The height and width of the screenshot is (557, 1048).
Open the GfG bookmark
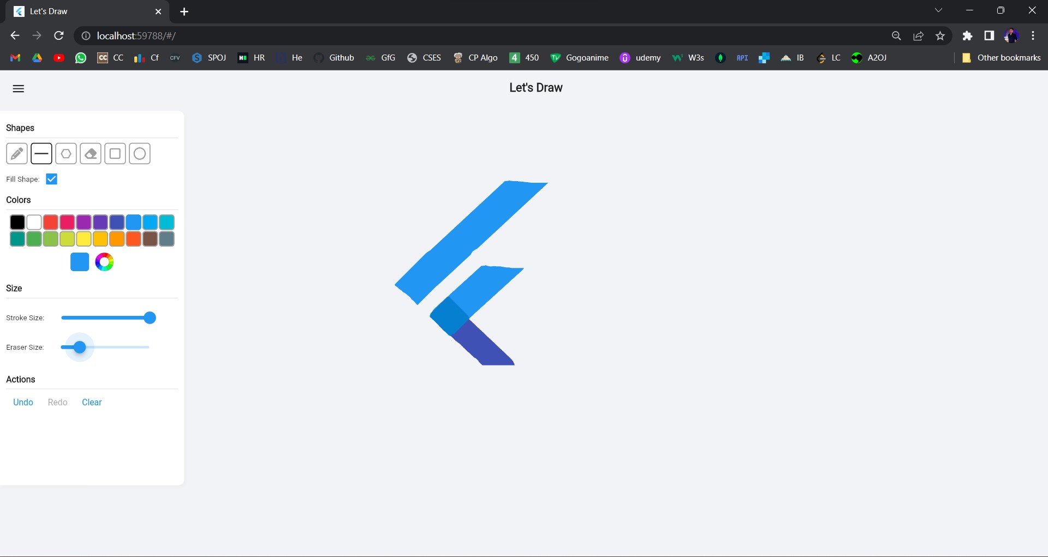click(381, 58)
